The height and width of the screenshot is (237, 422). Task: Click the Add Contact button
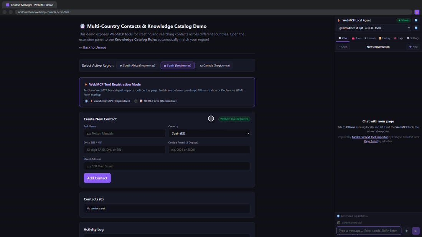tap(97, 178)
